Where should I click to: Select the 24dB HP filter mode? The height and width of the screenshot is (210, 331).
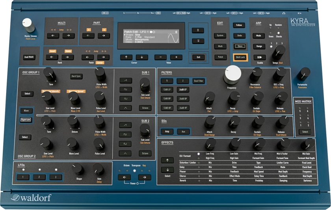click(x=183, y=108)
